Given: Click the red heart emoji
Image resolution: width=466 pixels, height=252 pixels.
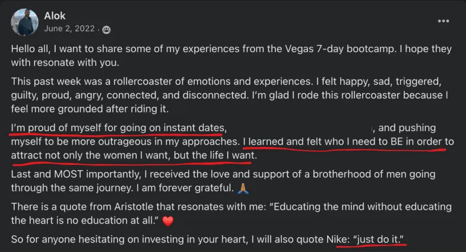Looking at the screenshot, I should [x=168, y=221].
